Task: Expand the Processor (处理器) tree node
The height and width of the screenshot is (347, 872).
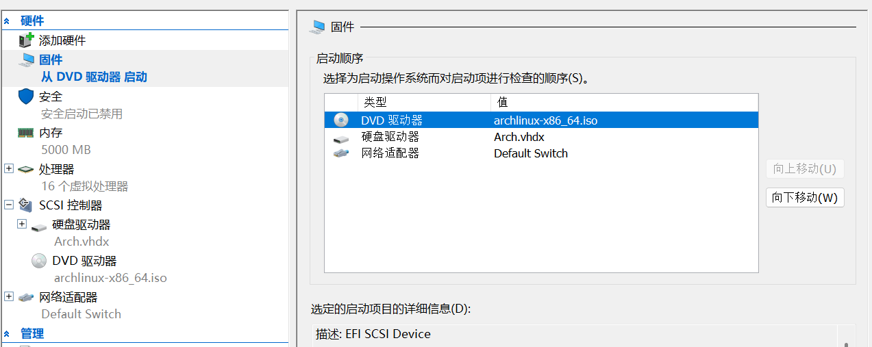Action: click(9, 168)
